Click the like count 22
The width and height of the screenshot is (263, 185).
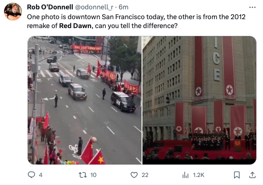(145, 175)
